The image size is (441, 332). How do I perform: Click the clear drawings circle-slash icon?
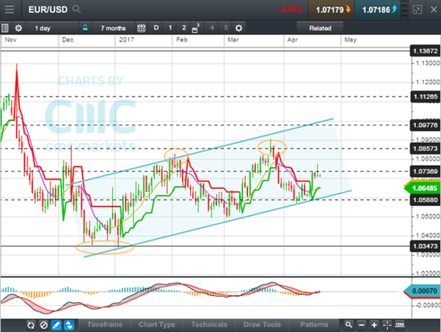tap(43, 325)
